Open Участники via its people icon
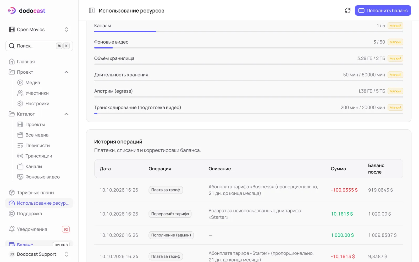This screenshot has width=419, height=262. tap(20, 93)
